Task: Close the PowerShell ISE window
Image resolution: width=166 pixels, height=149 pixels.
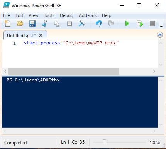Action: 157,5
